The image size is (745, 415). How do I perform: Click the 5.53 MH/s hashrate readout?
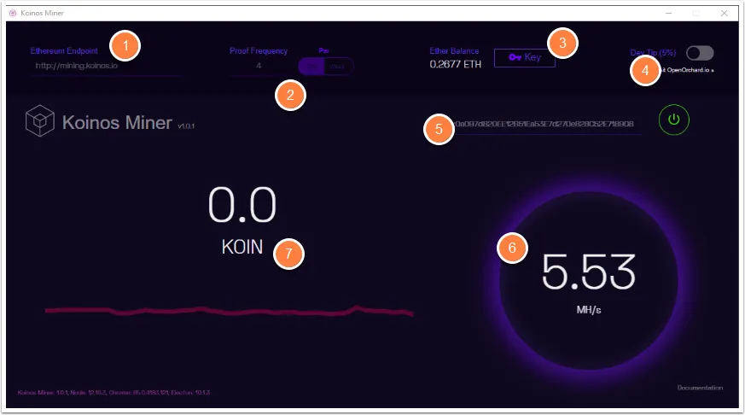pos(588,282)
